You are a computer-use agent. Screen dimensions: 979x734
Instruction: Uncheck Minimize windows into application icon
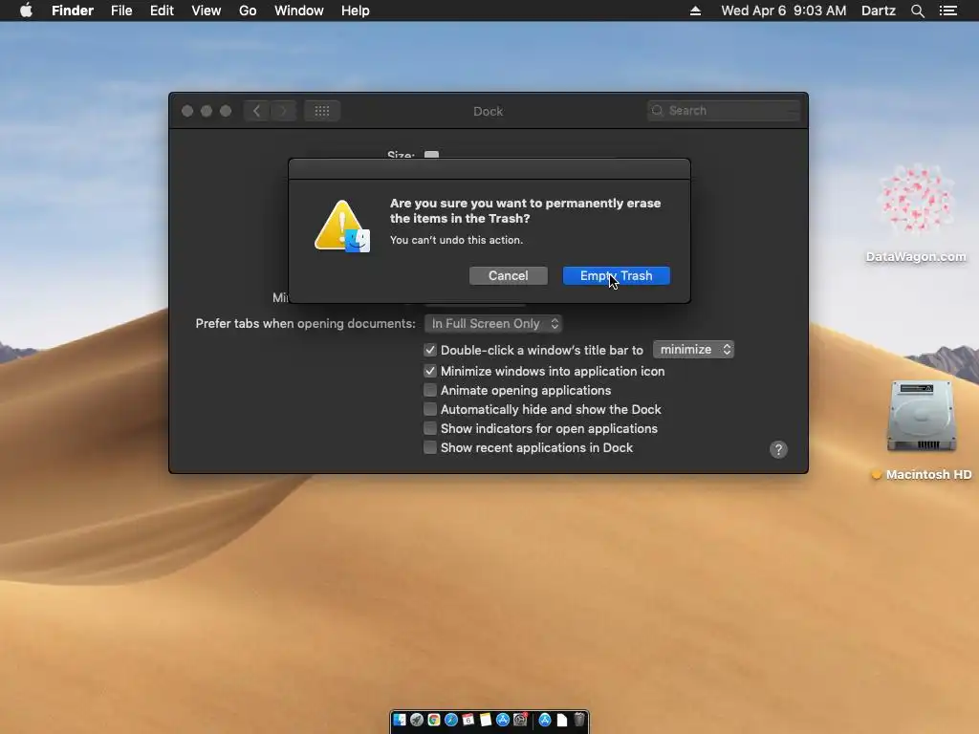[x=430, y=371]
